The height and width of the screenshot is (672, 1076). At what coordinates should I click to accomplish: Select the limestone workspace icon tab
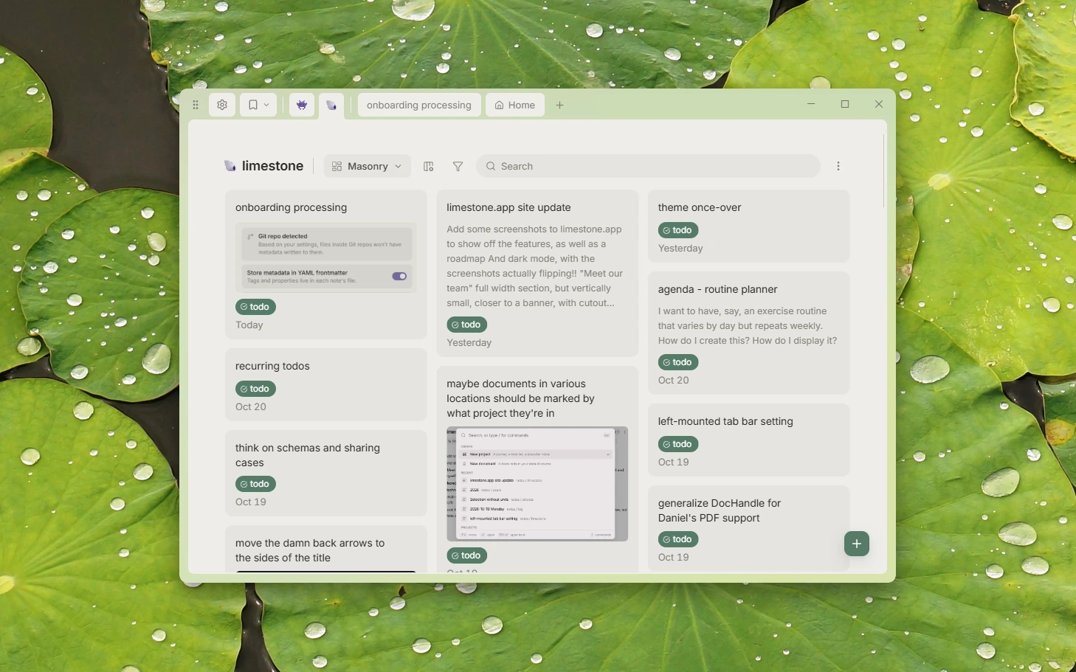[x=331, y=105]
